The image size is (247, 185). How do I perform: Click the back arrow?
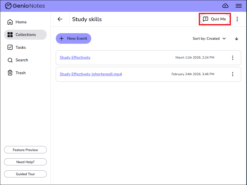pos(60,19)
